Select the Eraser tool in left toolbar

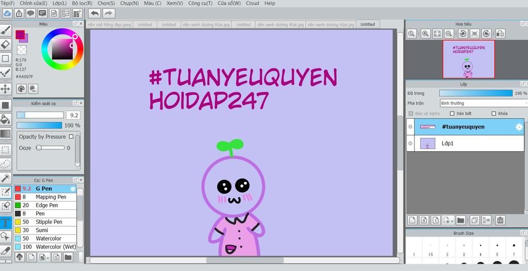pos(6,44)
